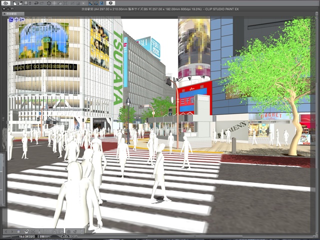
Task: Click Clear Outside Selection toolbar icon
Action: pyautogui.click(x=54, y=3)
